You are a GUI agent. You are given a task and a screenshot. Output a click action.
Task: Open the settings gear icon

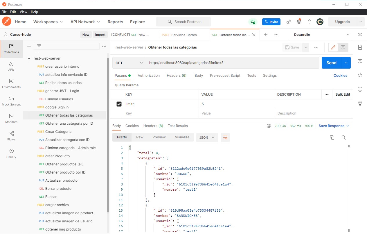point(299,22)
